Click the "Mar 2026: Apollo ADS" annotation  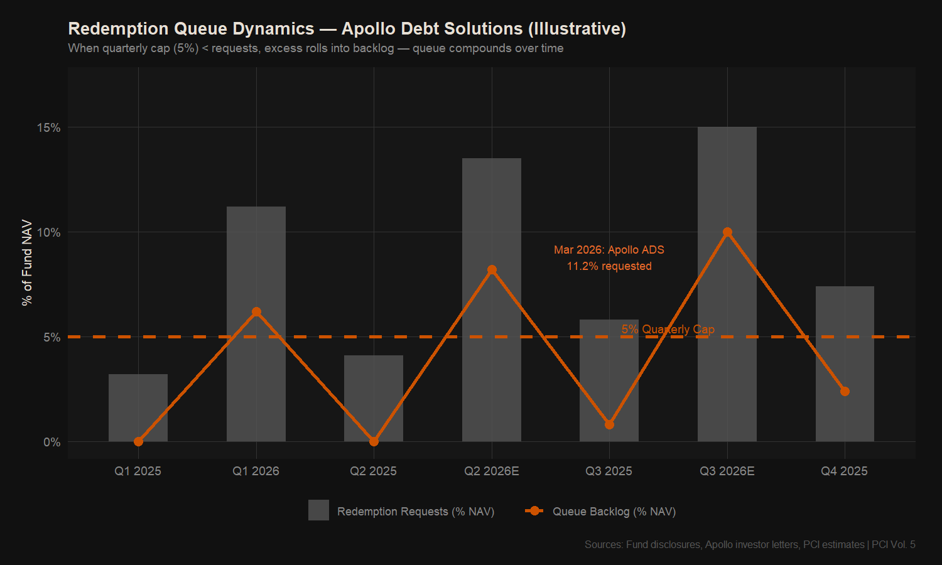click(609, 250)
